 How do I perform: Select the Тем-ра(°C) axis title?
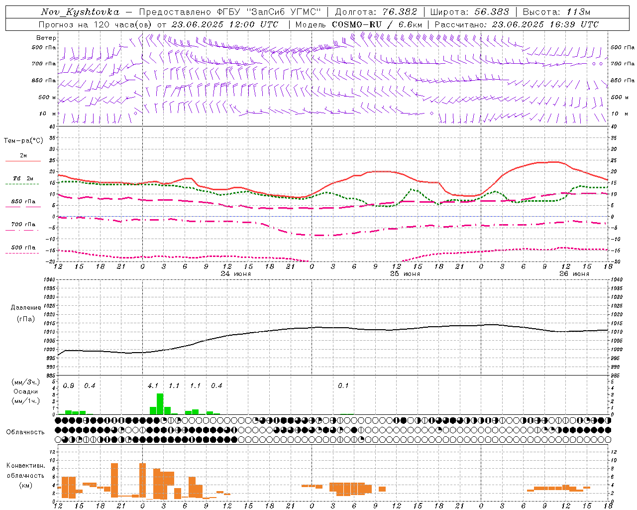coord(23,141)
